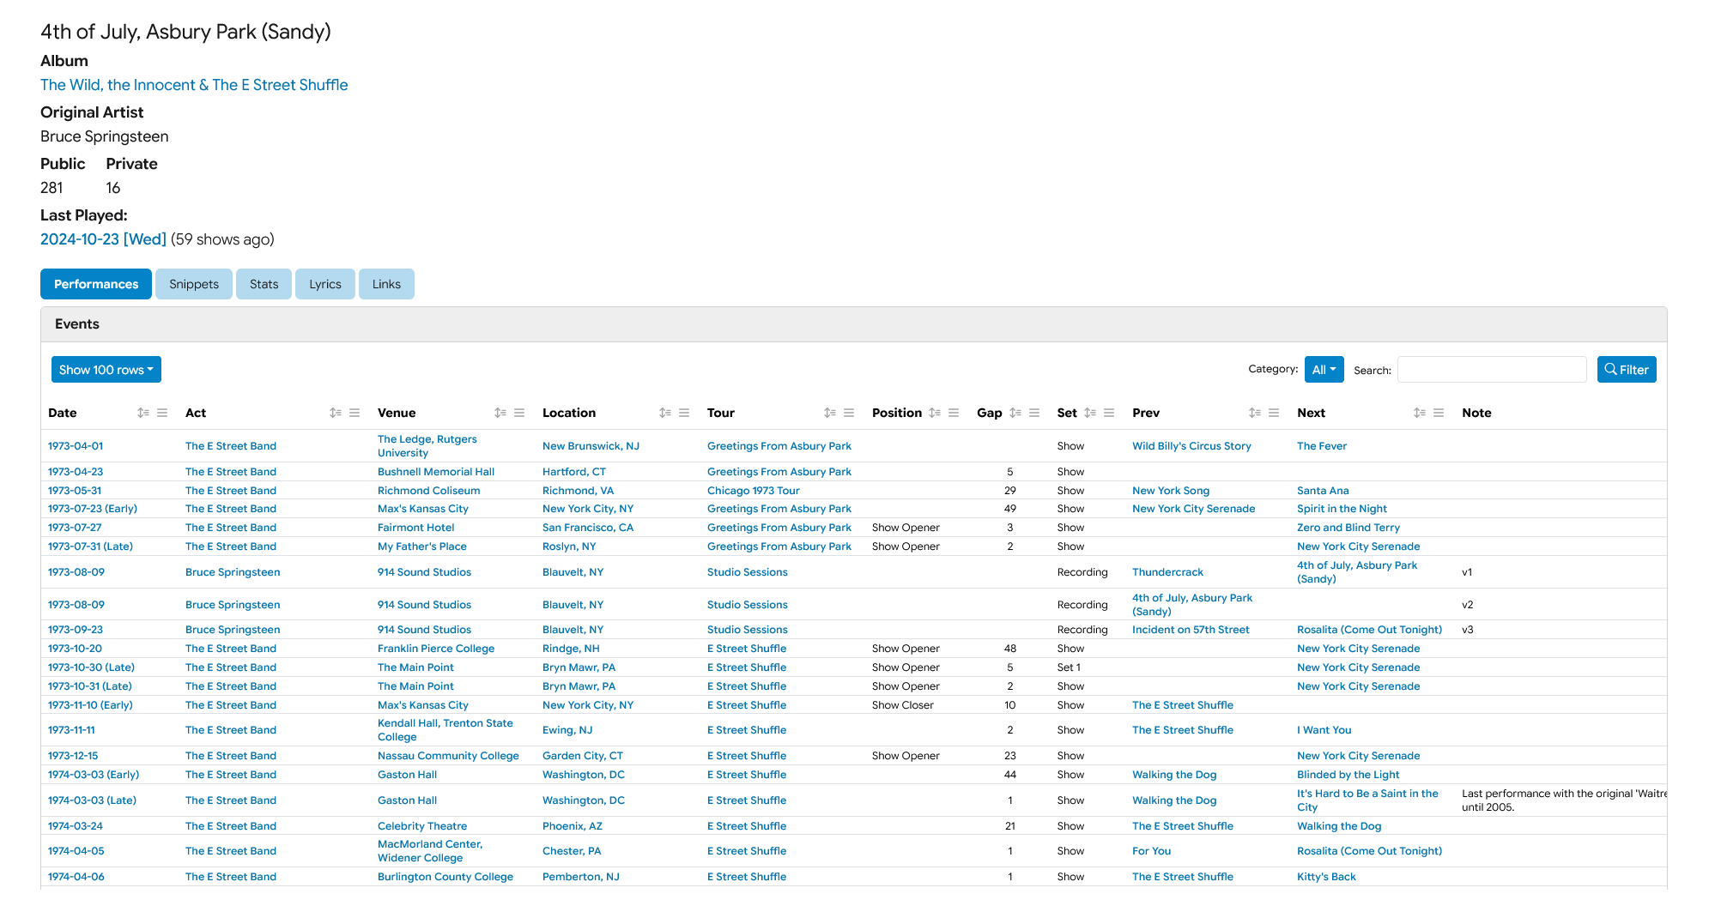Viewport: 1709px width, 912px height.
Task: Click into the Search text field
Action: [x=1492, y=370]
